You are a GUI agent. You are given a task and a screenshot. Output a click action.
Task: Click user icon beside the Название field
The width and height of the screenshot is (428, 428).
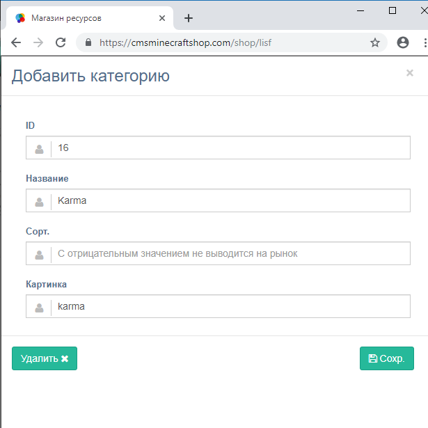tap(40, 201)
